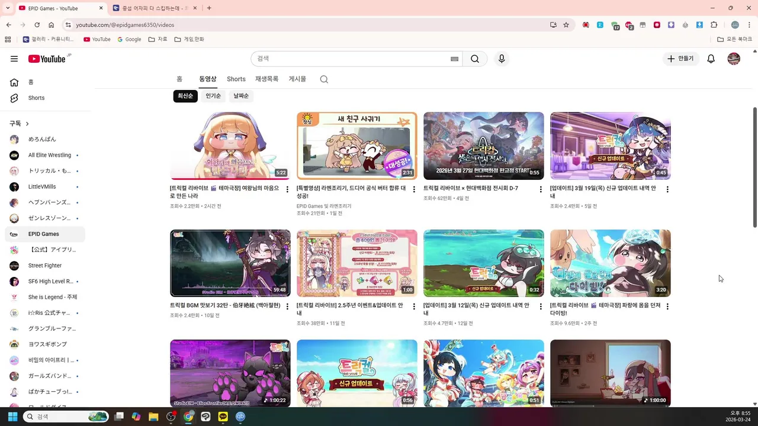Go to sidebar 홈
Viewport: 758px width, 426px height.
[x=46, y=82]
